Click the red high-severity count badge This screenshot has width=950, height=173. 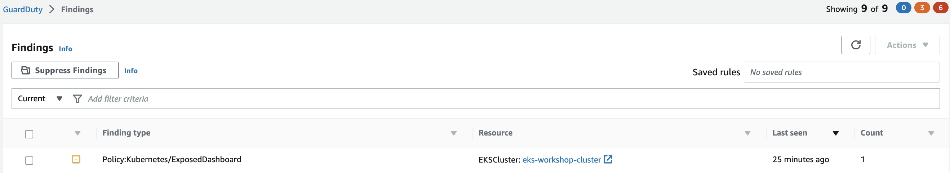pos(940,8)
